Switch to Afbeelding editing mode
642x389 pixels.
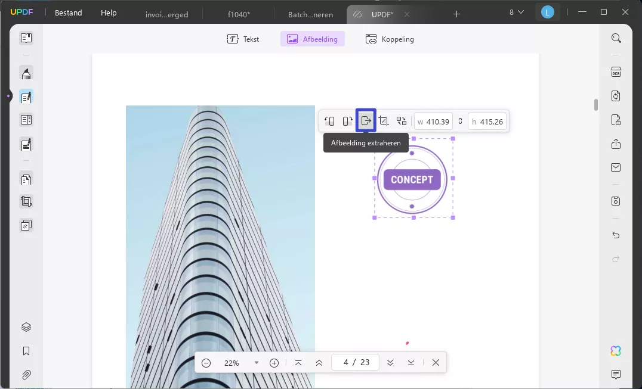coord(313,39)
